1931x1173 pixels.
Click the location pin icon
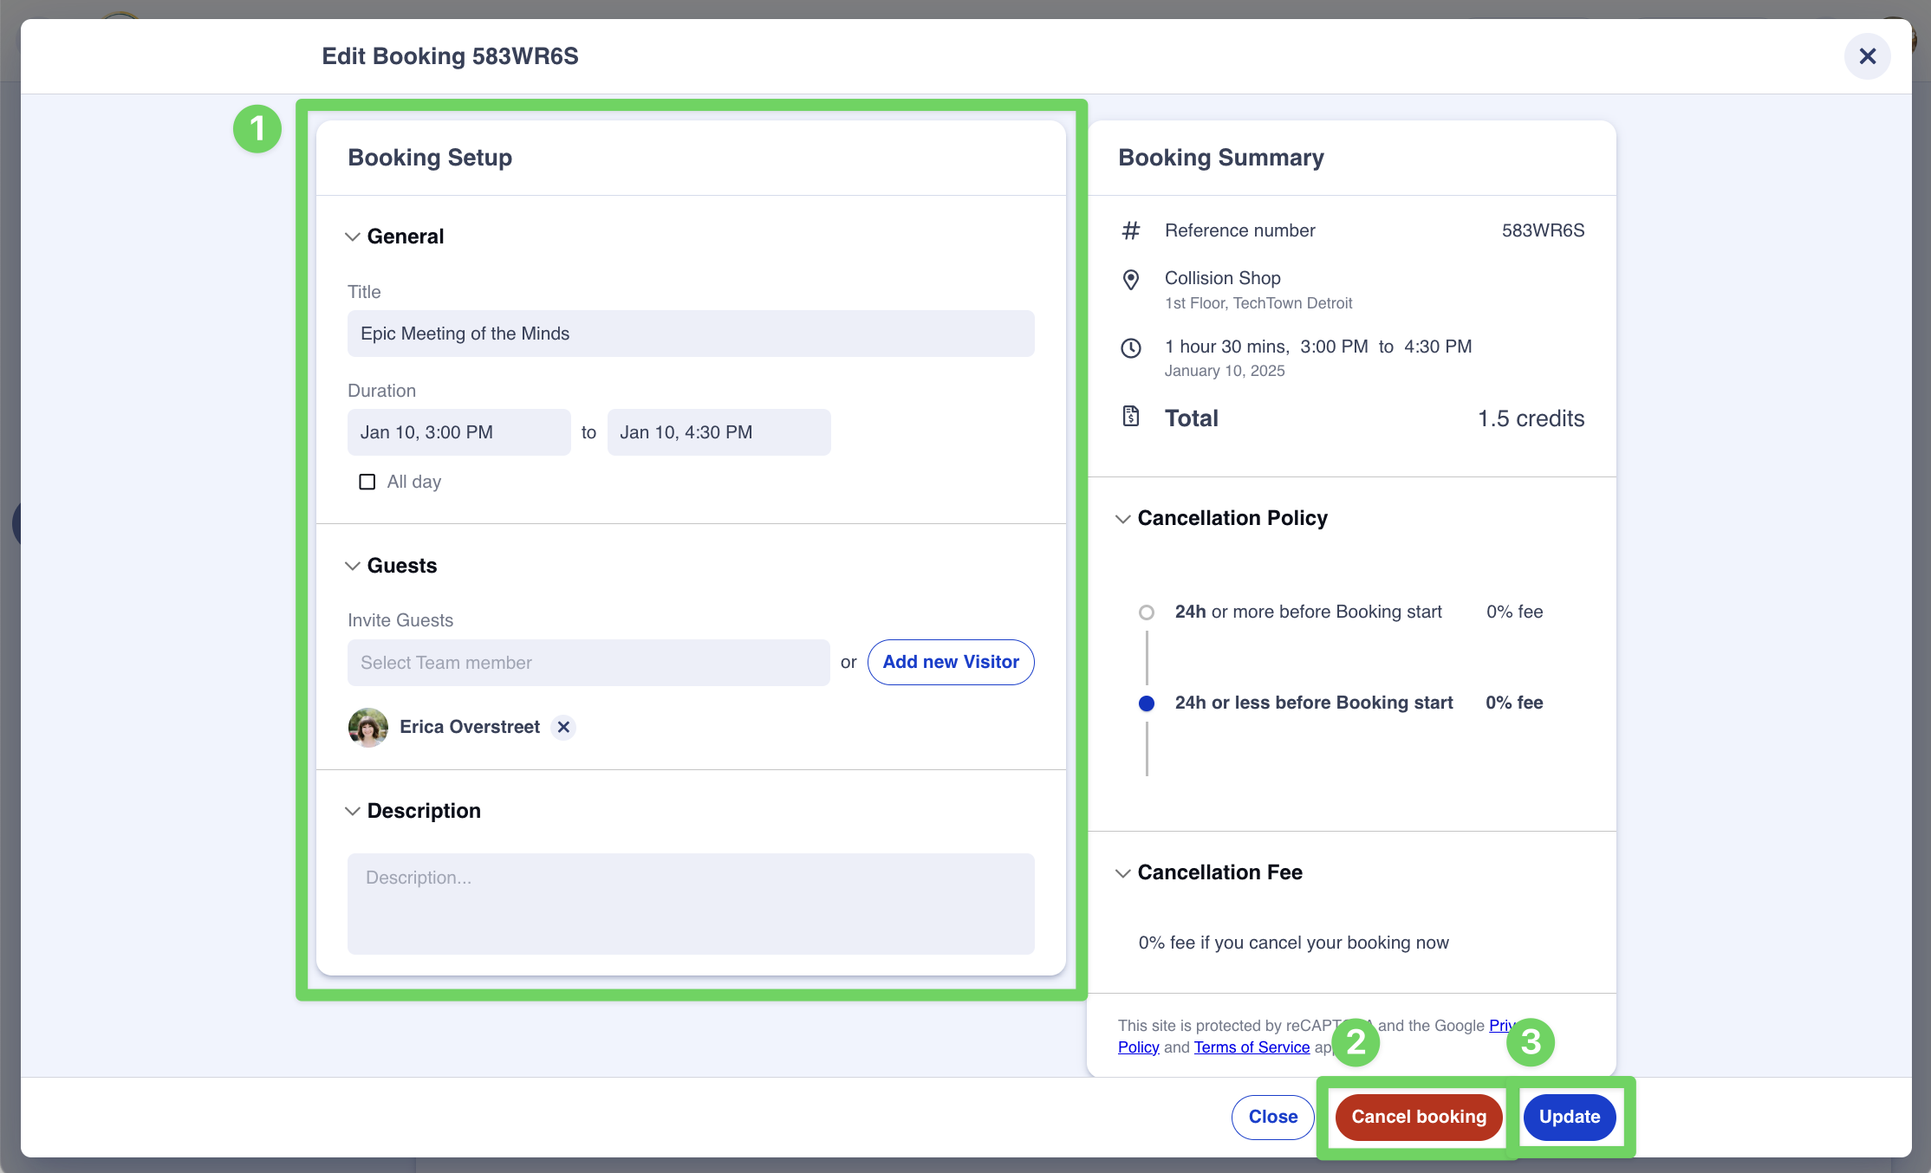click(x=1130, y=280)
